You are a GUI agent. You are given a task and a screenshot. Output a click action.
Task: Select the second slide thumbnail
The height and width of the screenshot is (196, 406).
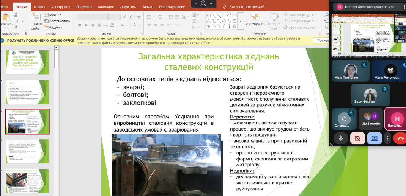(27, 92)
